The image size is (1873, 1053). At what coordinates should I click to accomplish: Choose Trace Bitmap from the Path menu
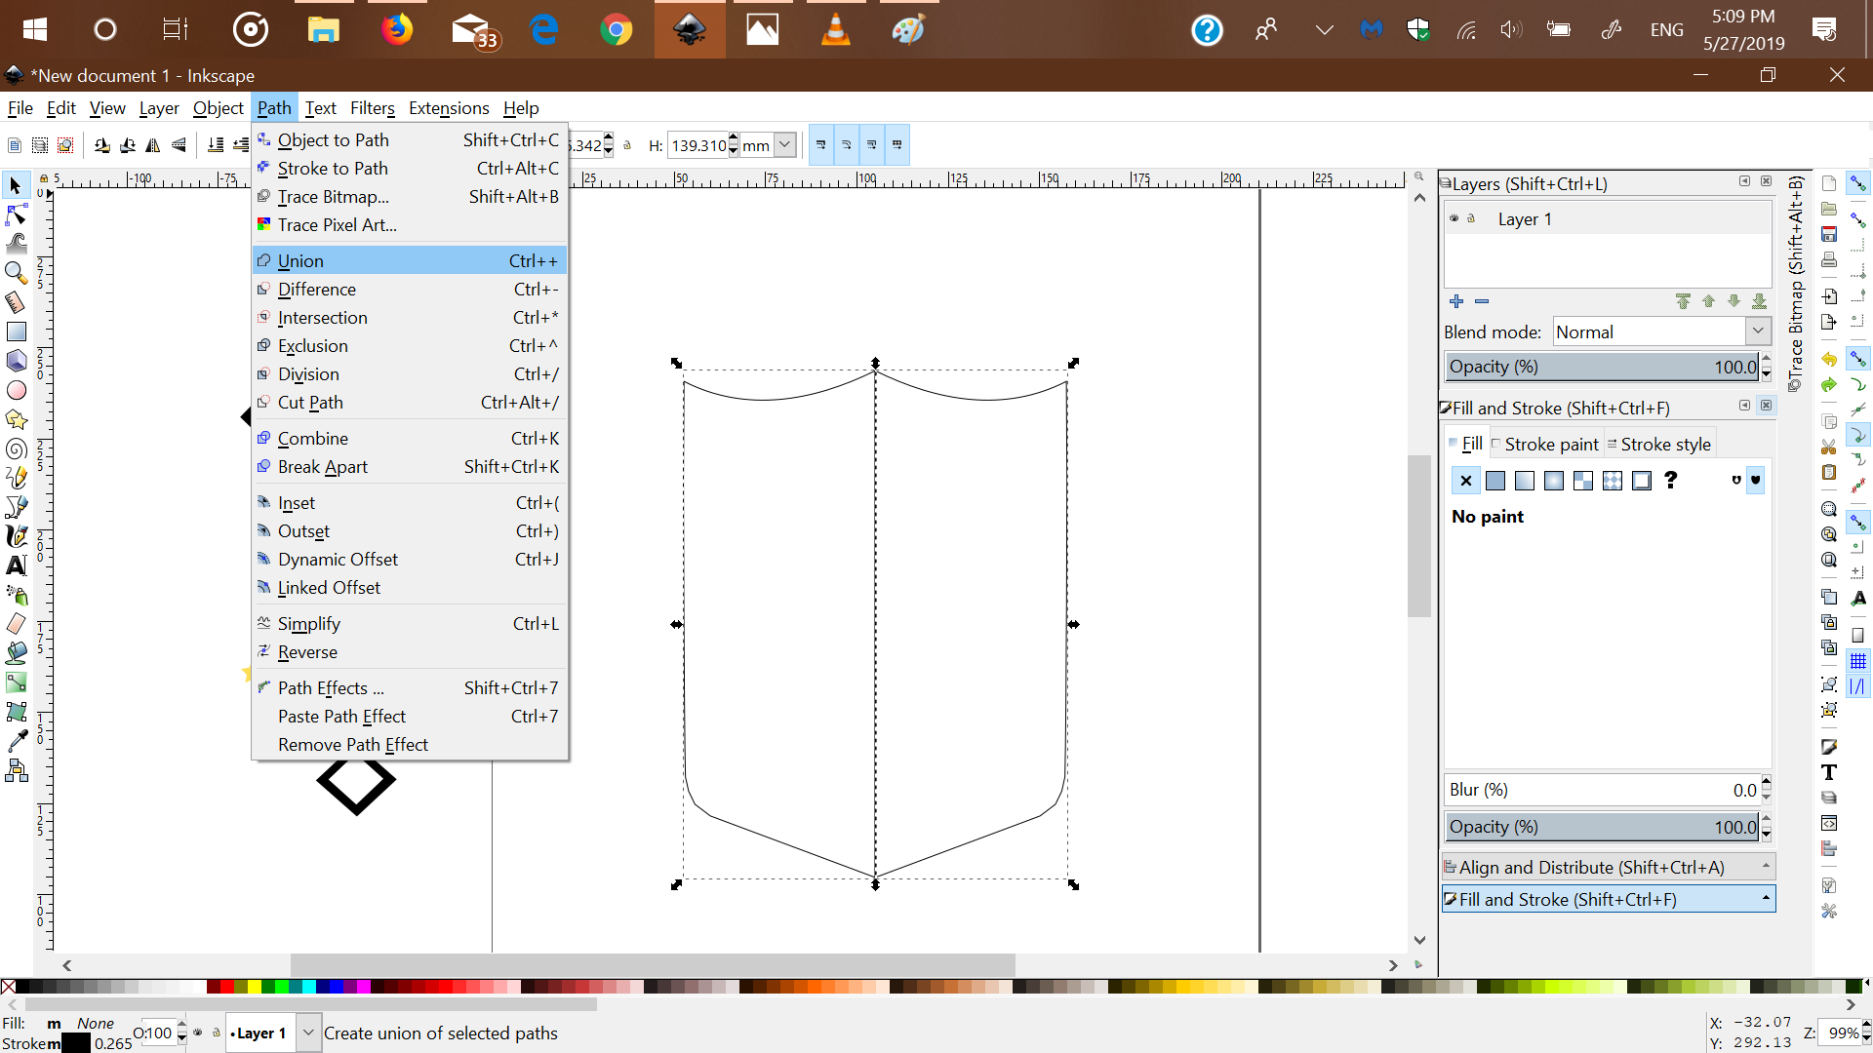coord(333,197)
